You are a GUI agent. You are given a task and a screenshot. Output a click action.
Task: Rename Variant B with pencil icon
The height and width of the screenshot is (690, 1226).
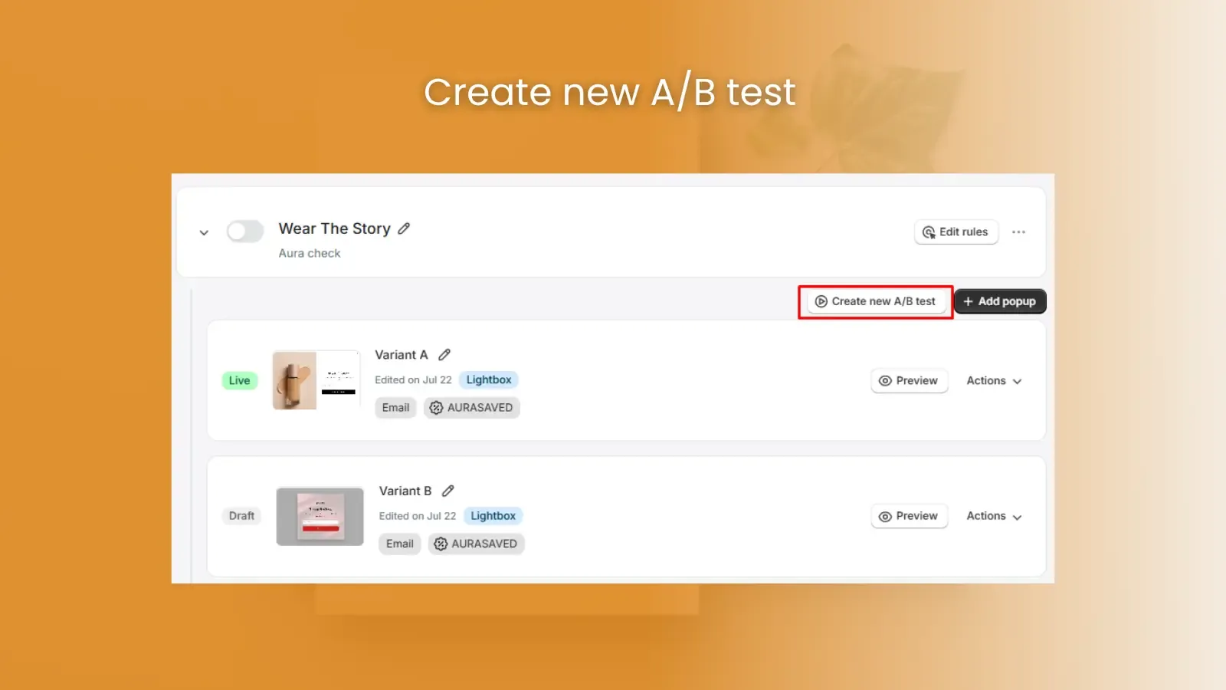(448, 491)
